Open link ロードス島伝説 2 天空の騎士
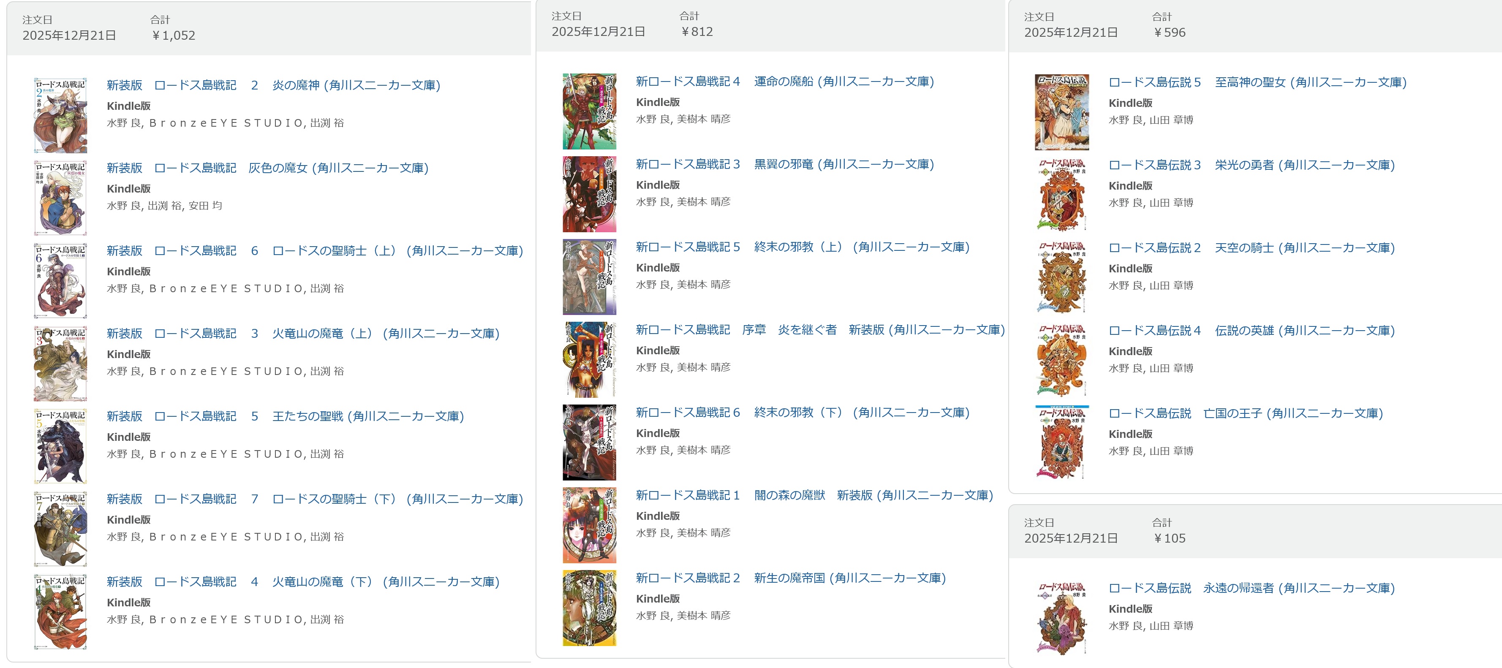The height and width of the screenshot is (668, 1502). 1252,248
